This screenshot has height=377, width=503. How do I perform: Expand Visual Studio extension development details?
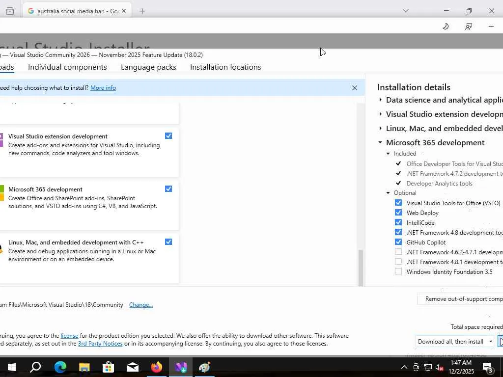[380, 114]
